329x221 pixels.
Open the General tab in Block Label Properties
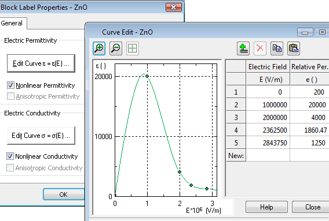pos(13,23)
